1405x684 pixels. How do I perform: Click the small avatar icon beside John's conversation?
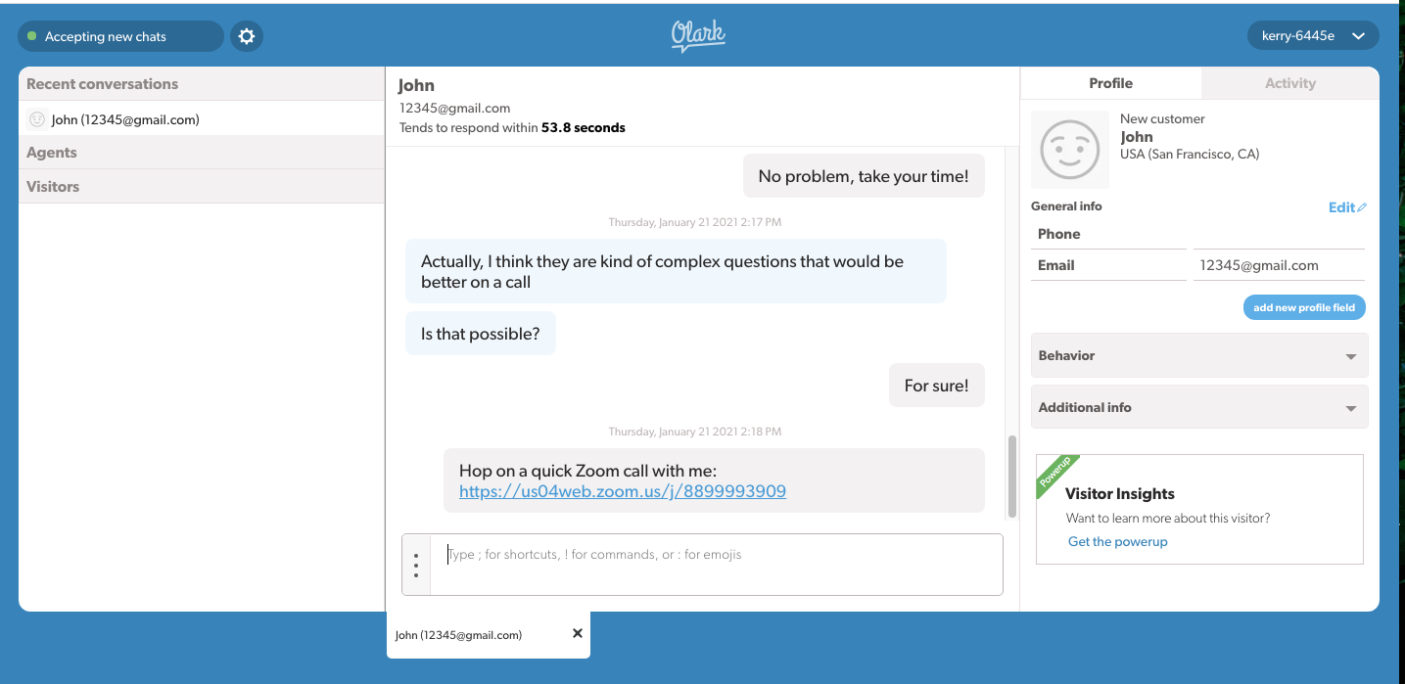[37, 119]
